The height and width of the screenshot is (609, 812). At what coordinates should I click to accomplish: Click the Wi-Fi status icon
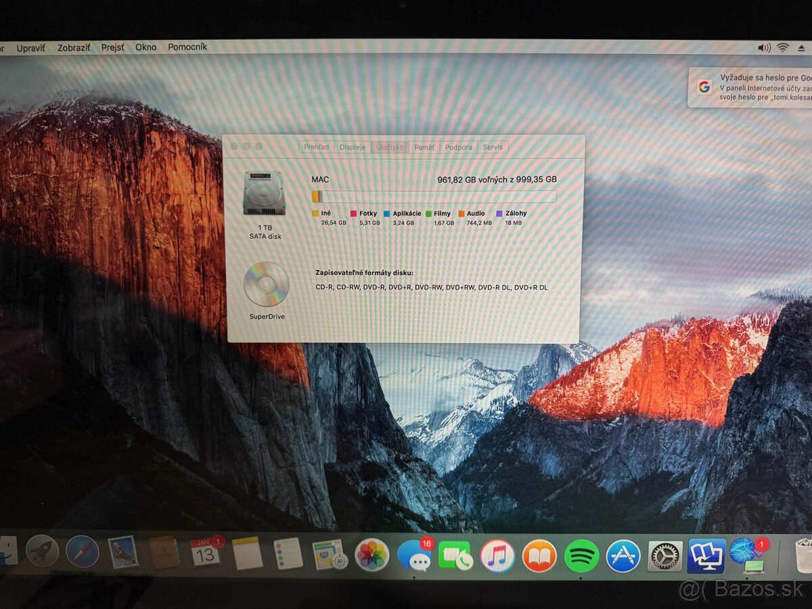tap(783, 47)
